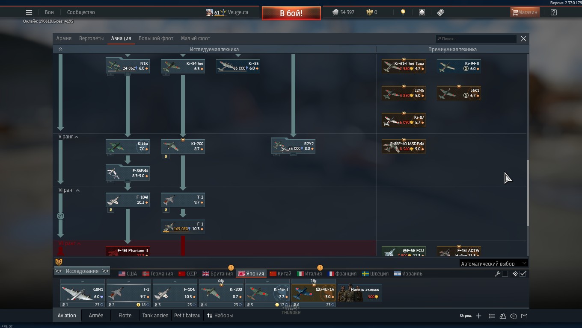Open the contacts people icon

(x=503, y=316)
